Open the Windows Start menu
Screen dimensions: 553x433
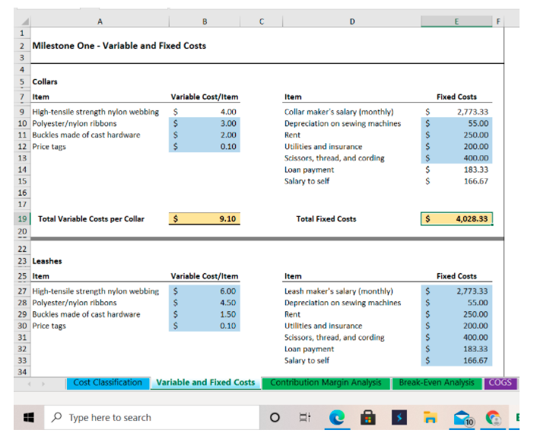(29, 418)
